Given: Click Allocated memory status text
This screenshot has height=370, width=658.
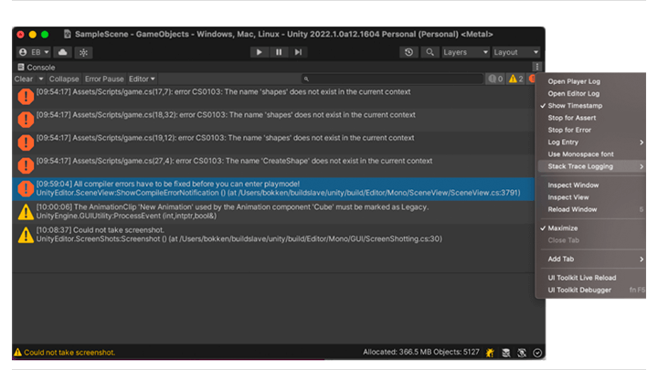Looking at the screenshot, I should (x=421, y=352).
